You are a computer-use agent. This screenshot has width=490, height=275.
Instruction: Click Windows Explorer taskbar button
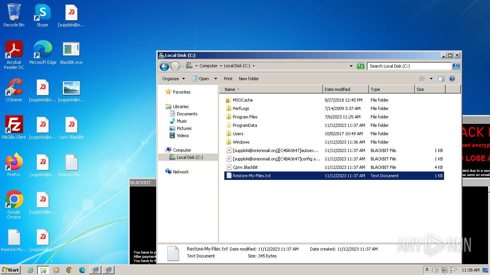[x=43, y=270]
